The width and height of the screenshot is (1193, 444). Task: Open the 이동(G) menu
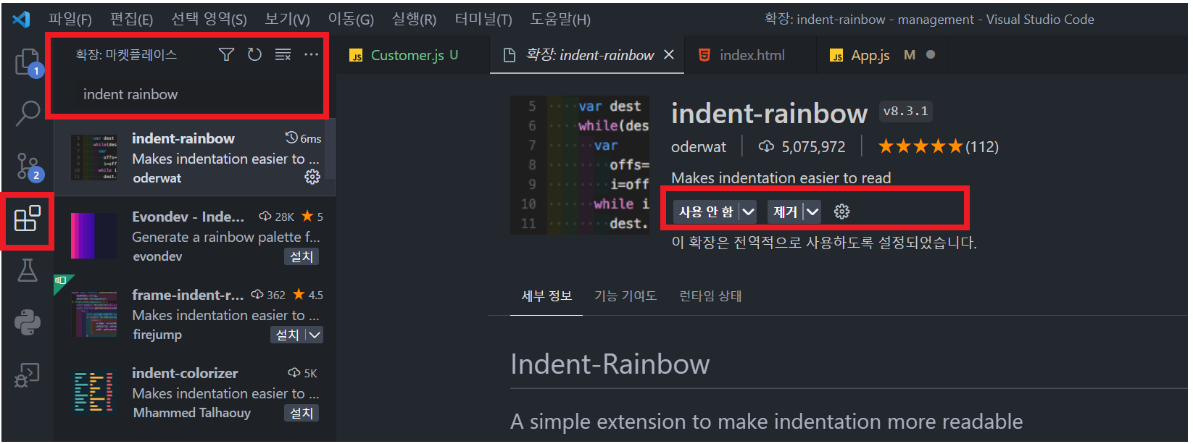click(351, 19)
